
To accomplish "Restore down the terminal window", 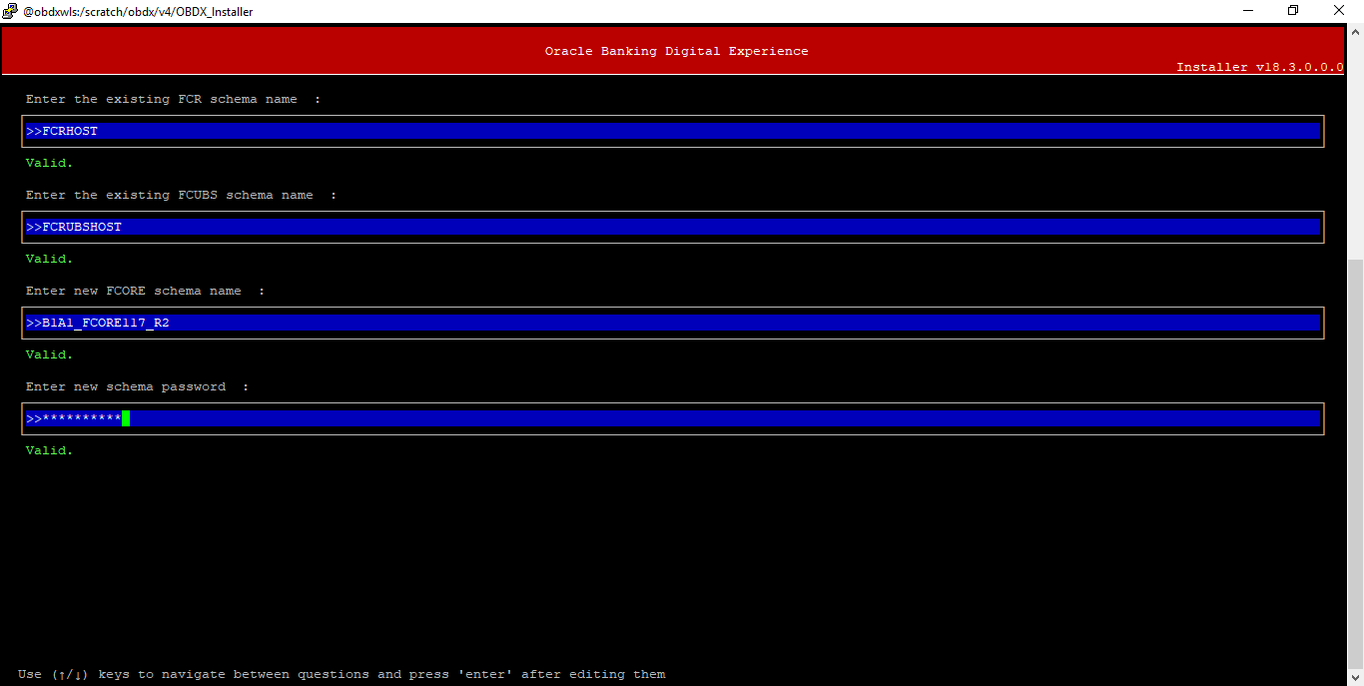I will point(1294,11).
